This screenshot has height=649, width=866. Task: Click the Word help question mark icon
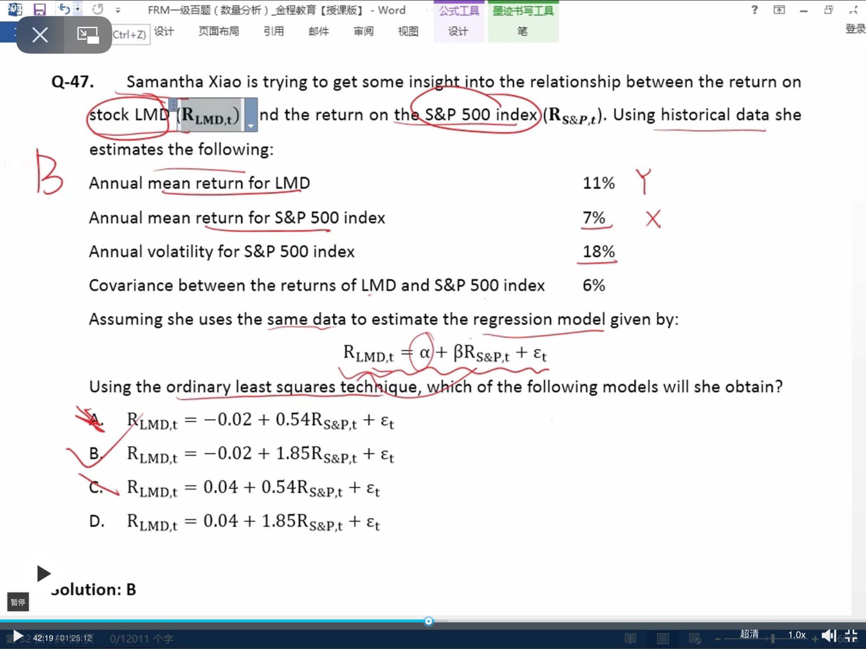pyautogui.click(x=754, y=10)
